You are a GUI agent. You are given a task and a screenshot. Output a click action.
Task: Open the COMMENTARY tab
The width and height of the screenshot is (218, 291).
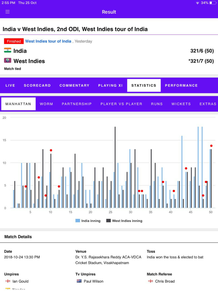coord(74,85)
